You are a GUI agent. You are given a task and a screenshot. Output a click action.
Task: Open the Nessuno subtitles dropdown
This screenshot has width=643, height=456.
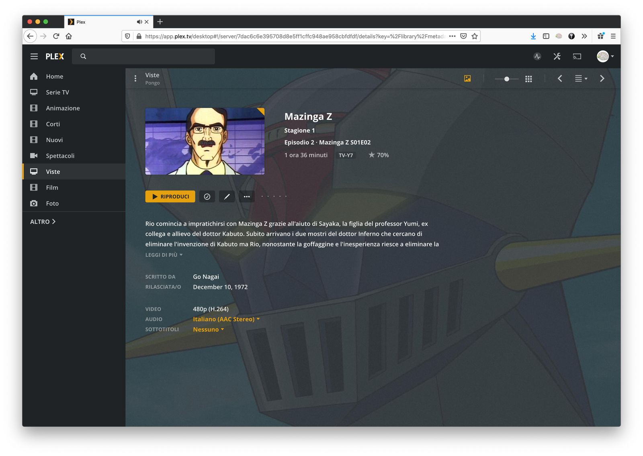[x=208, y=330]
